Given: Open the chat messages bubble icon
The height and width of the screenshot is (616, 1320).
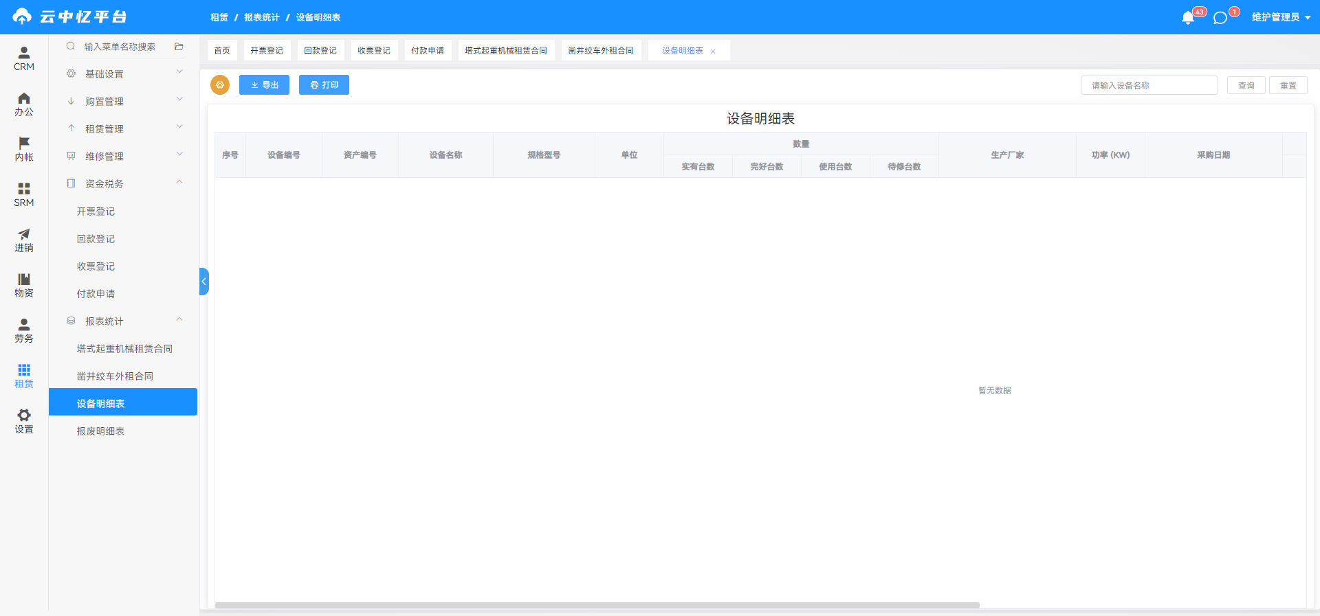Looking at the screenshot, I should (1220, 18).
